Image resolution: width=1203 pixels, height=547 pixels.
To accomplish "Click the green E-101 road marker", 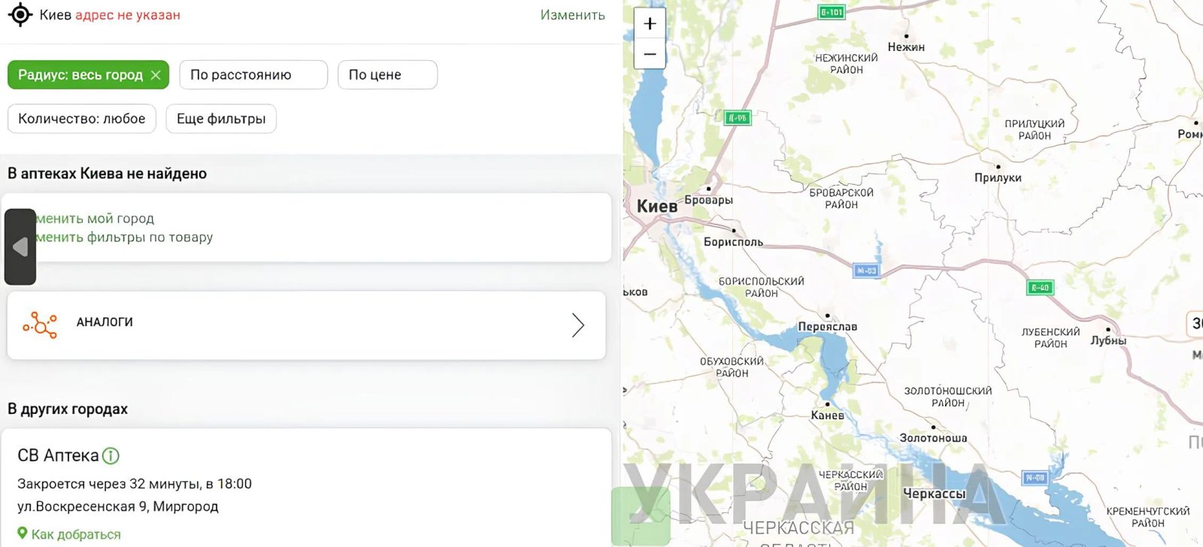I will pyautogui.click(x=832, y=12).
